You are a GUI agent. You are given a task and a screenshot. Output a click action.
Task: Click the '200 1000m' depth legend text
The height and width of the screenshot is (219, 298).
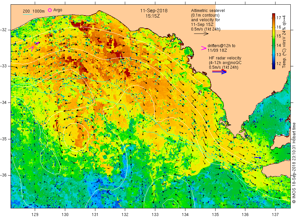(34, 11)
